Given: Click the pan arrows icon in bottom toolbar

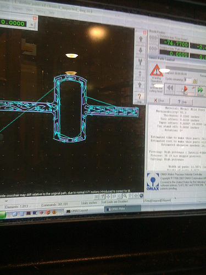Looking at the screenshot, I should click(108, 196).
